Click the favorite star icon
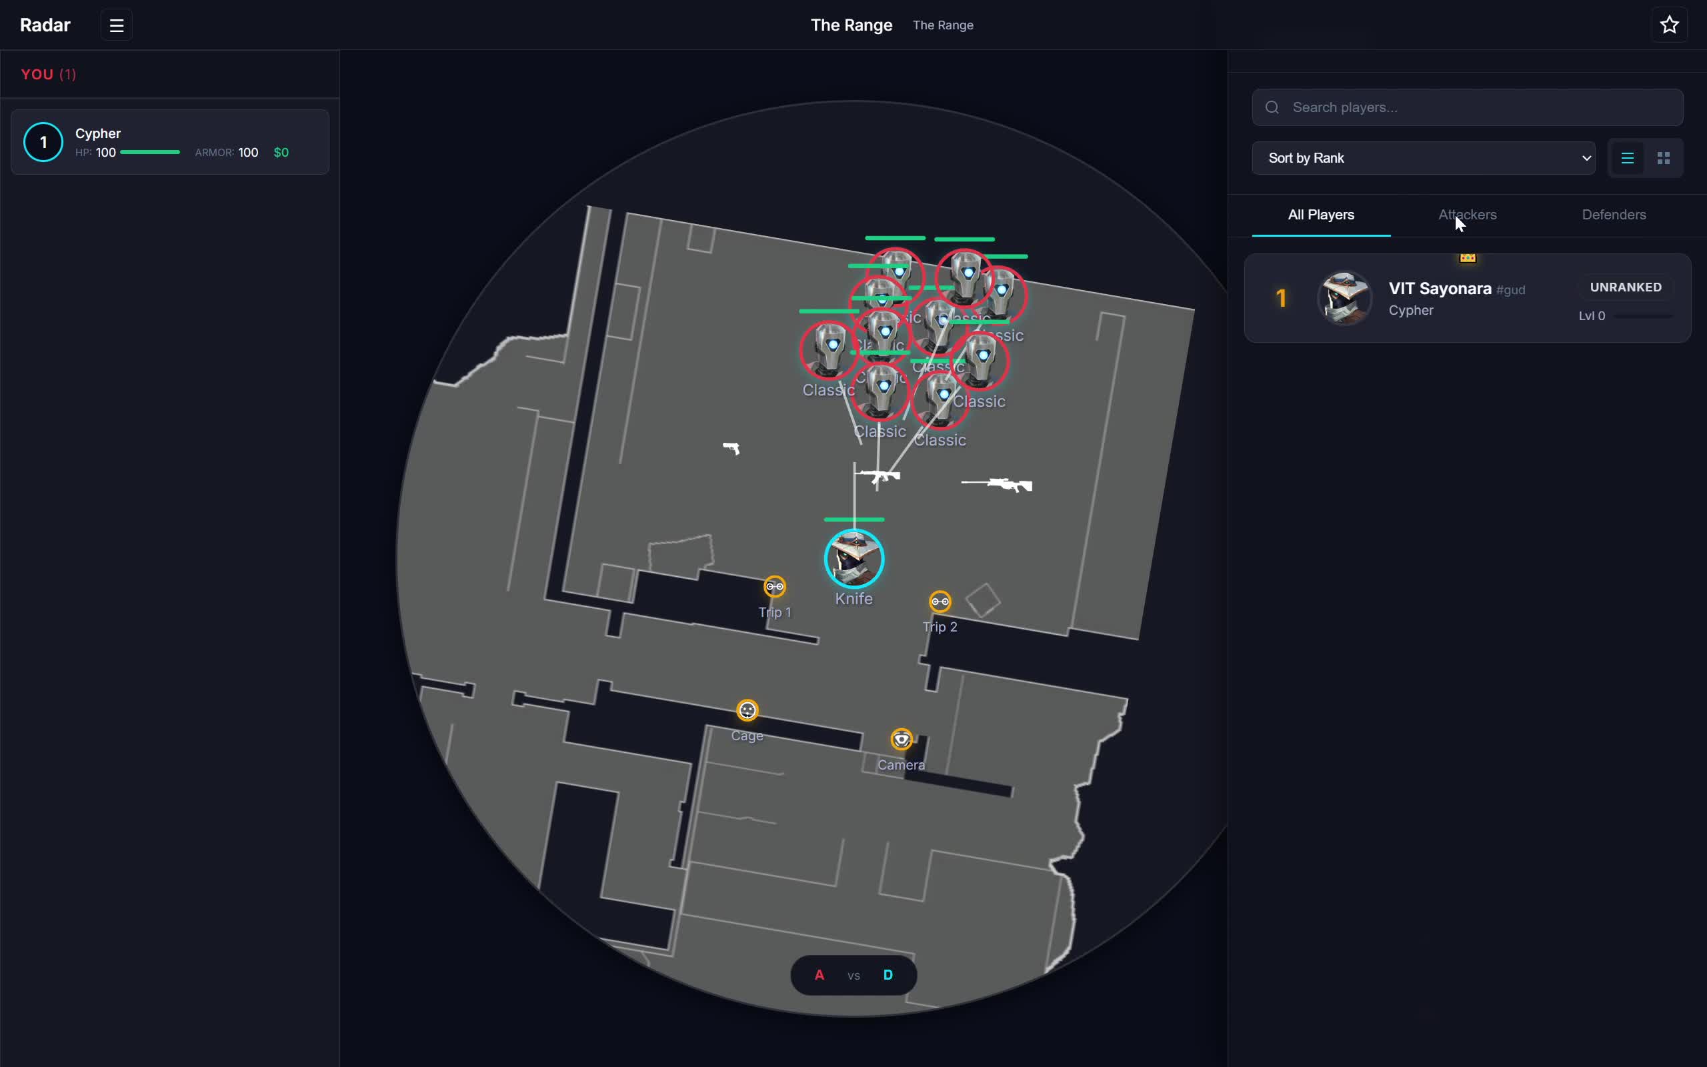The image size is (1707, 1067). [1669, 24]
